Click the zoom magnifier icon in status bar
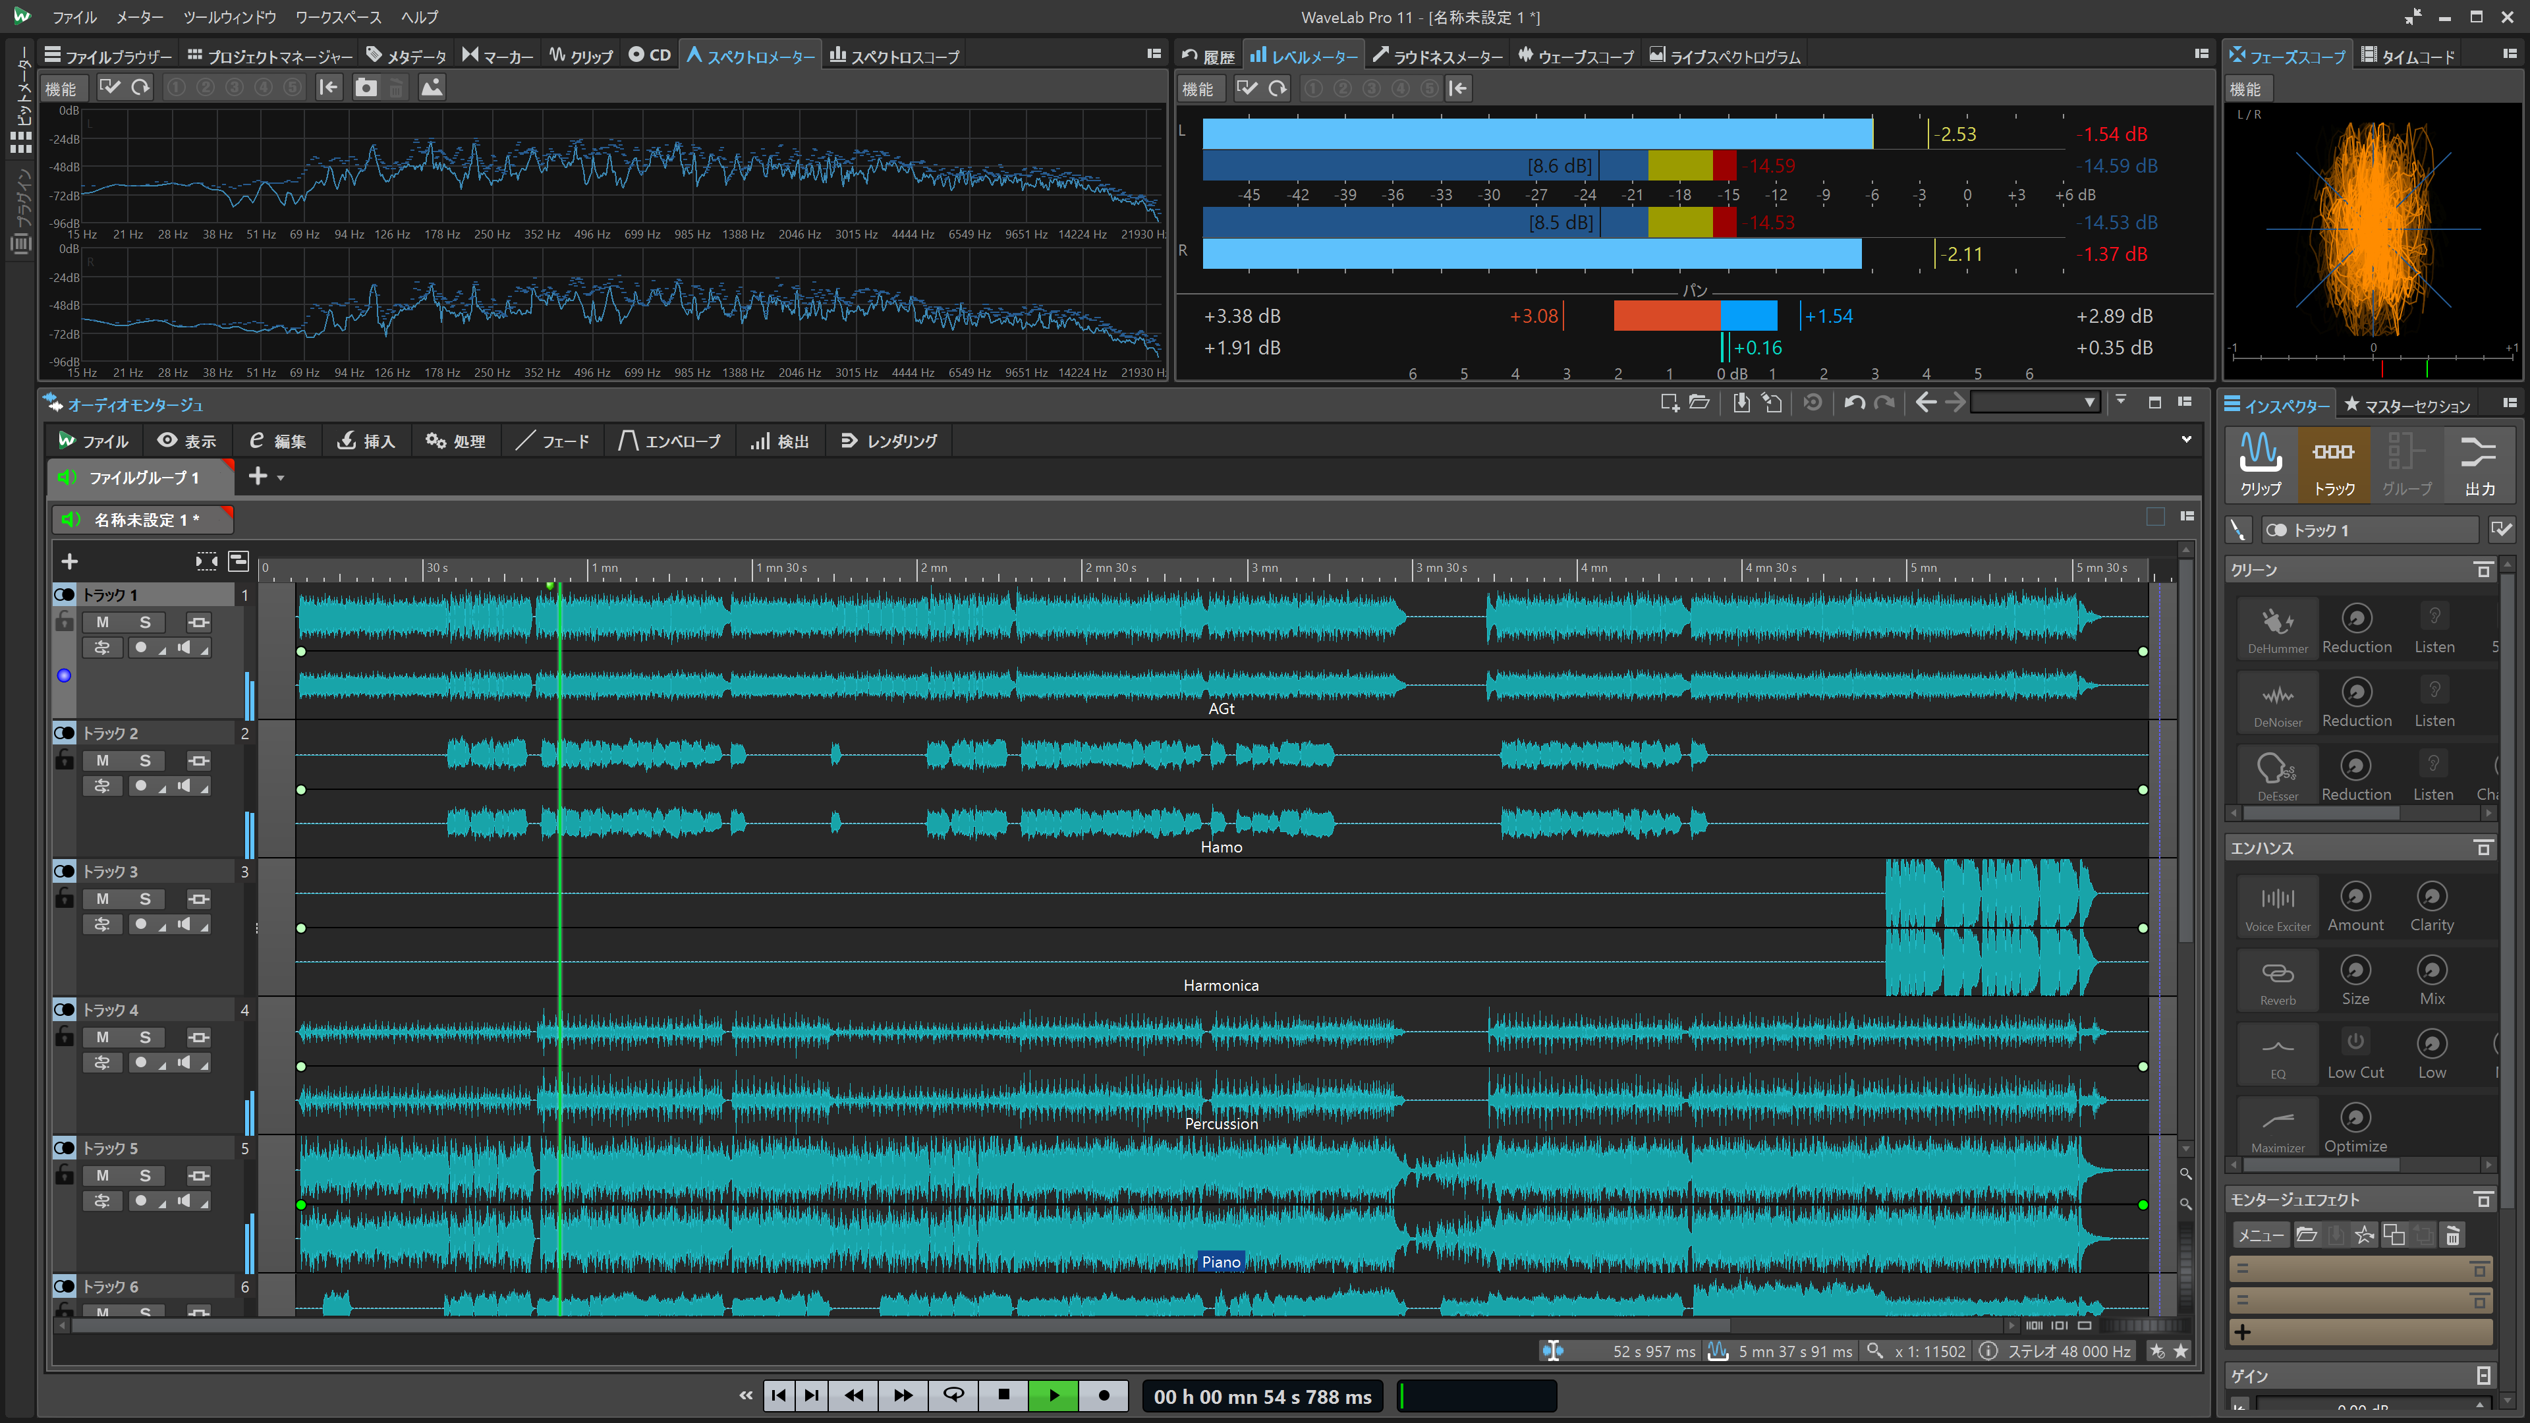2530x1423 pixels. point(1875,1351)
